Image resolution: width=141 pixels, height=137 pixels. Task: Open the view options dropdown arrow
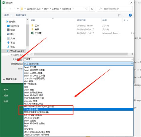123,15
